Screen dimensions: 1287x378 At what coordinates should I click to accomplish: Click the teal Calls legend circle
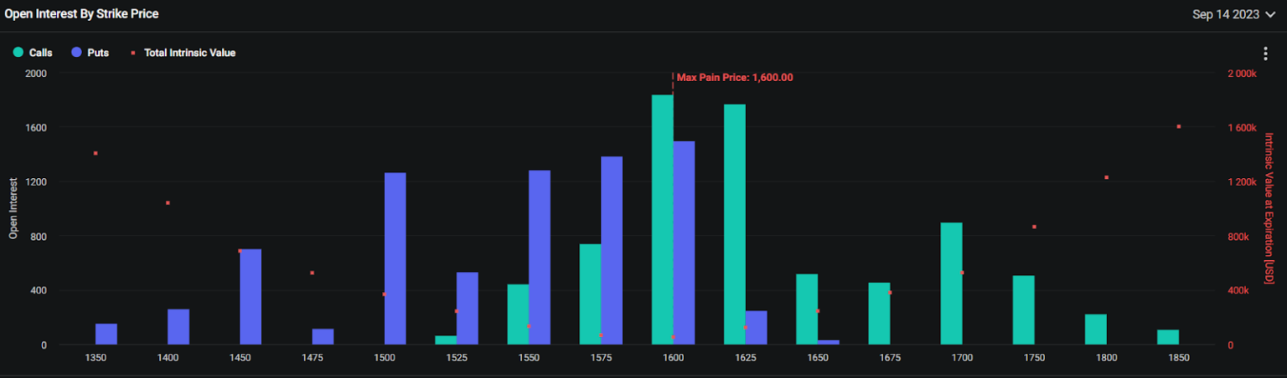coord(18,53)
